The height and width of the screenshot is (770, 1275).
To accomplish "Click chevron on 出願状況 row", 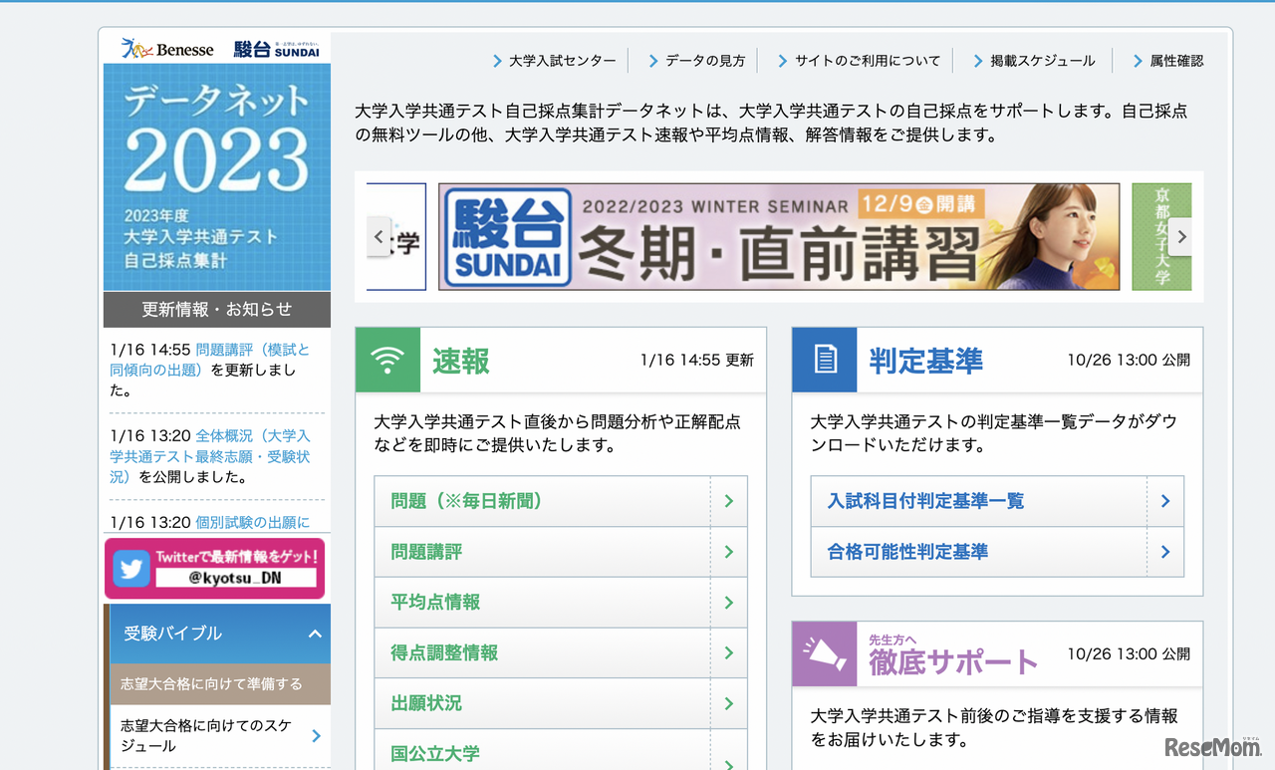I will click(x=729, y=703).
